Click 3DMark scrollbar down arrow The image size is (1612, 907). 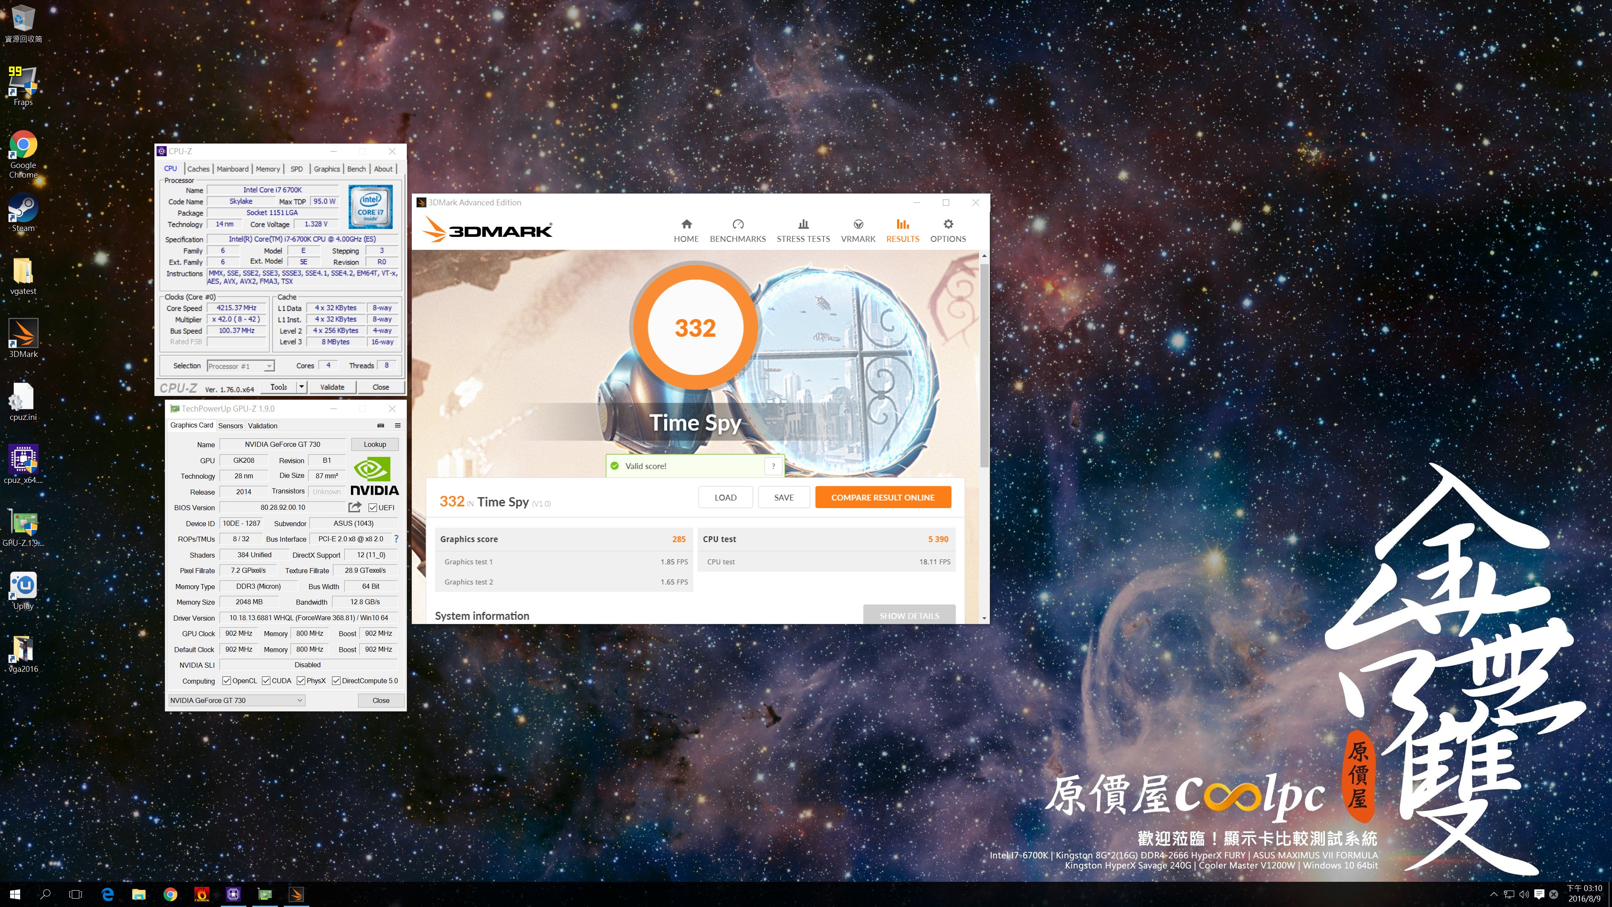984,618
